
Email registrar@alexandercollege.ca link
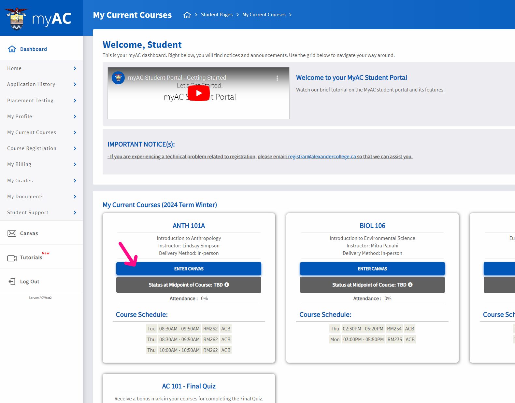(x=322, y=157)
